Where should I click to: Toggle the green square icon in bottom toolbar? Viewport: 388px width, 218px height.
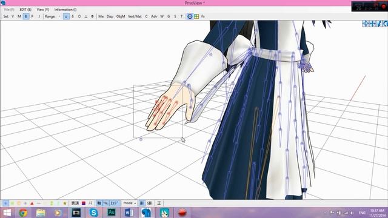pos(12,203)
